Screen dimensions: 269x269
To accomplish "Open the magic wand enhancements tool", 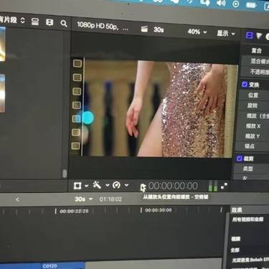I will pyautogui.click(x=97, y=185).
